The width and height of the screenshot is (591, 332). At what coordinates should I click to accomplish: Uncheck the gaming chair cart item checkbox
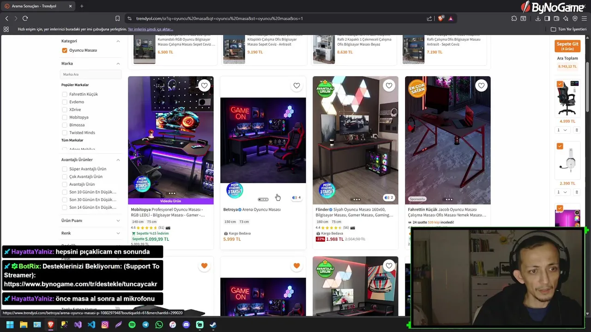pos(560,84)
